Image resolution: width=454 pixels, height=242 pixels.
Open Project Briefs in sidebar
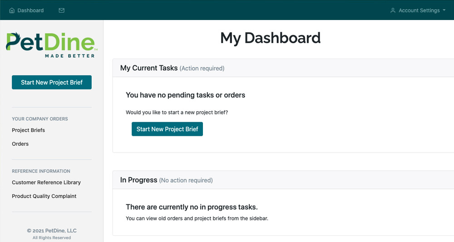tap(28, 130)
